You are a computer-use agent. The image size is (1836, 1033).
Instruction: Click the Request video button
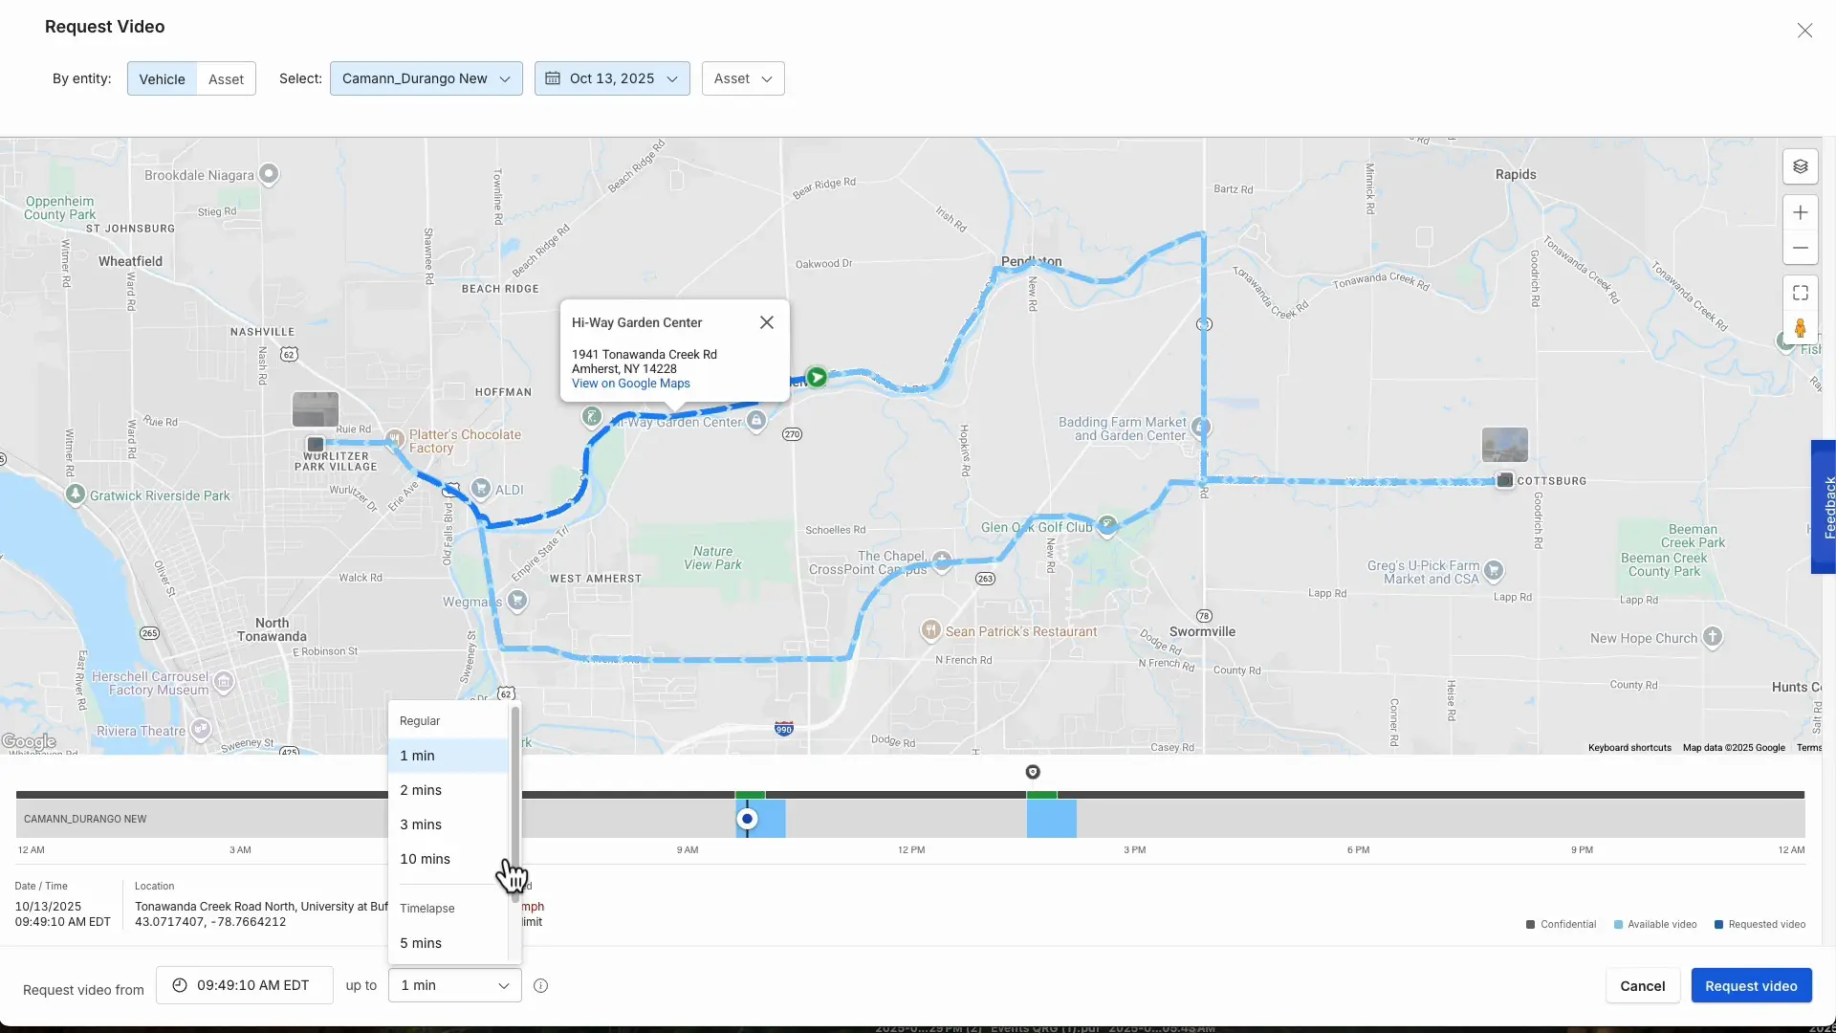1751,985
